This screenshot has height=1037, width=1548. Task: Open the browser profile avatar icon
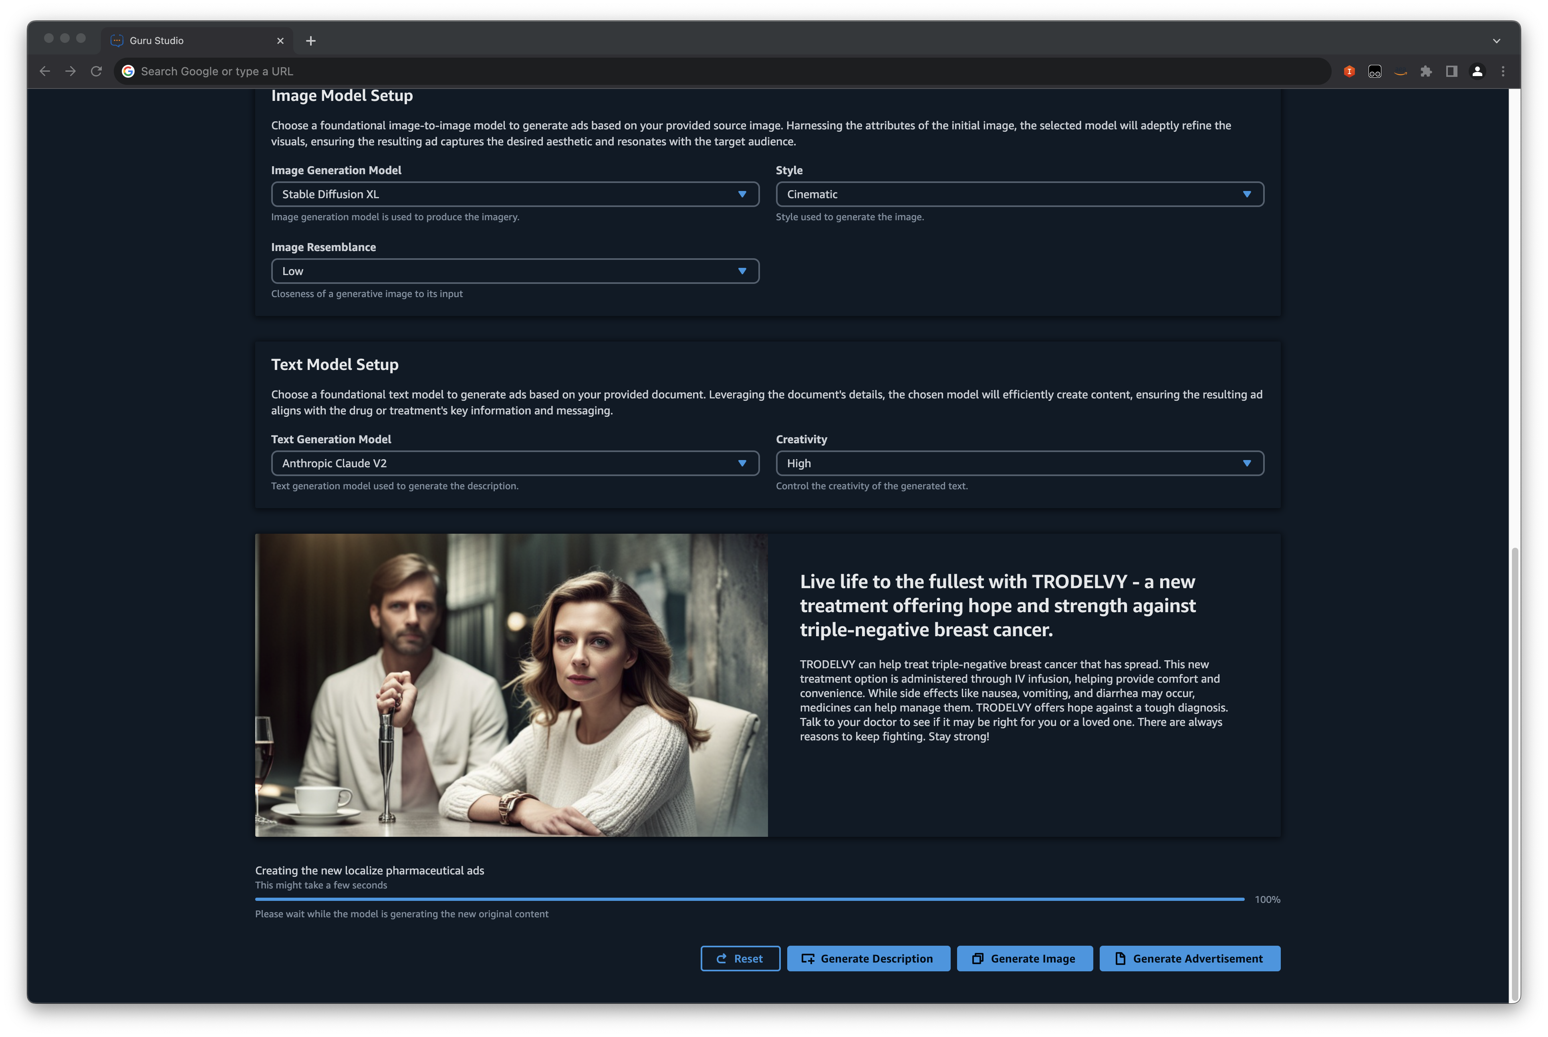(x=1477, y=71)
